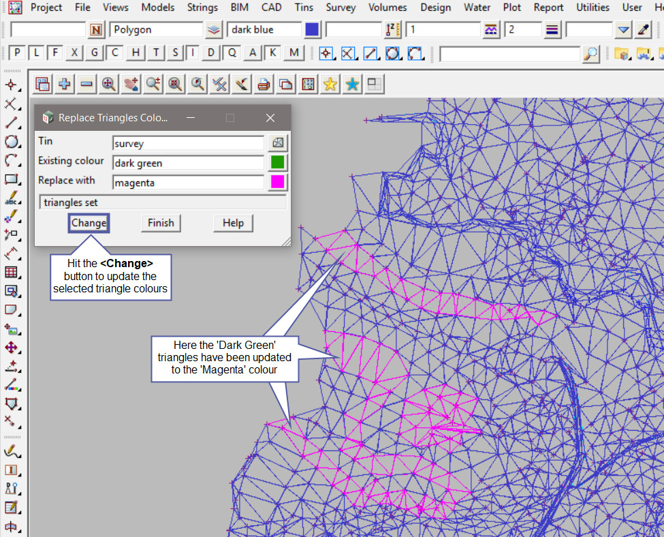This screenshot has height=537, width=664.
Task: Click the printer plot icon in view toolbar
Action: click(x=264, y=84)
